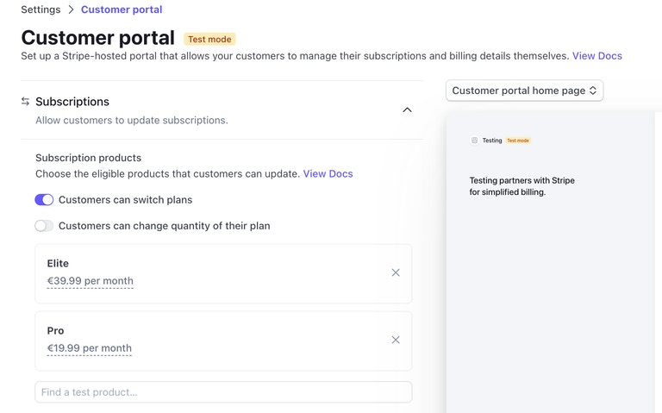Click the Testing business icon in the preview
662x413 pixels.
tap(474, 141)
